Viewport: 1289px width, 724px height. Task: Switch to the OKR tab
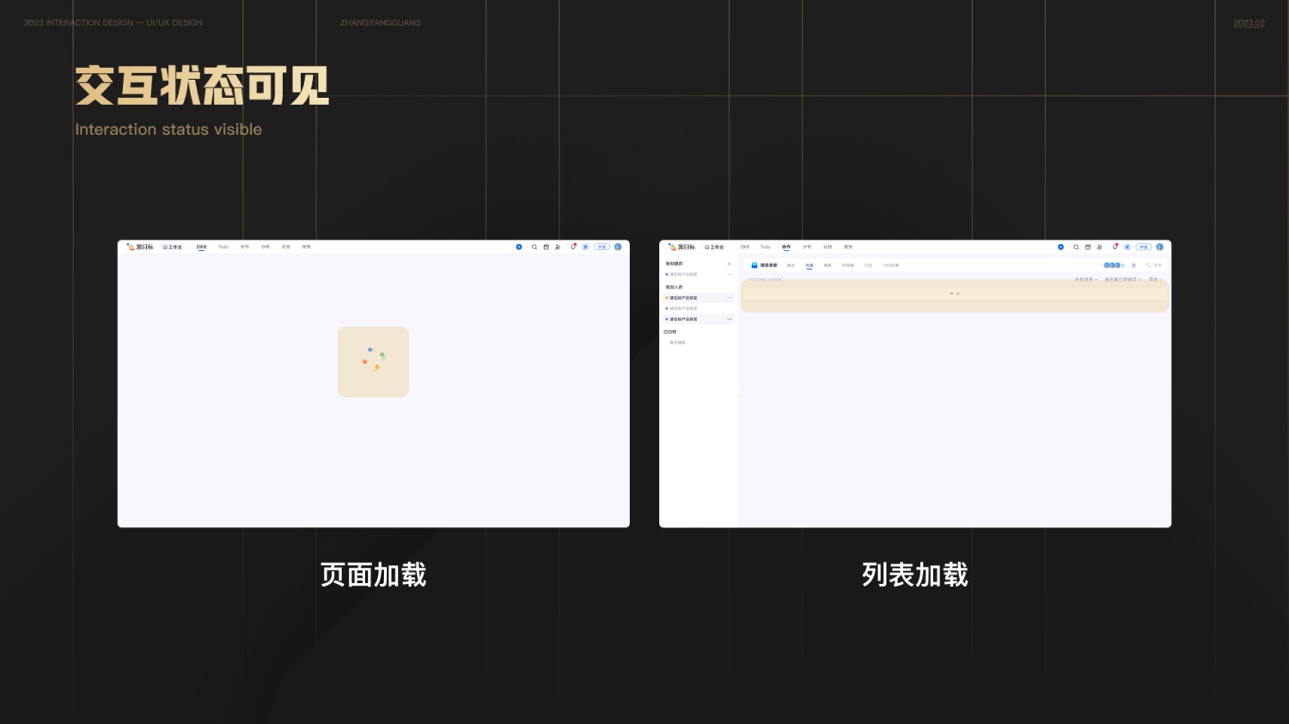(744, 246)
